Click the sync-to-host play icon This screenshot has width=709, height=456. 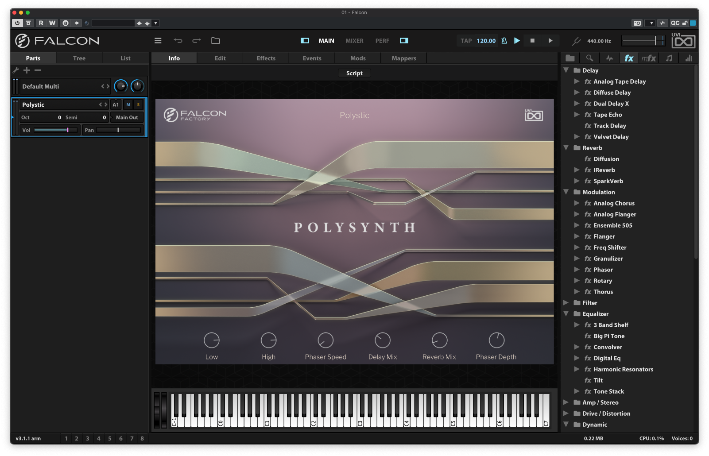(x=517, y=41)
